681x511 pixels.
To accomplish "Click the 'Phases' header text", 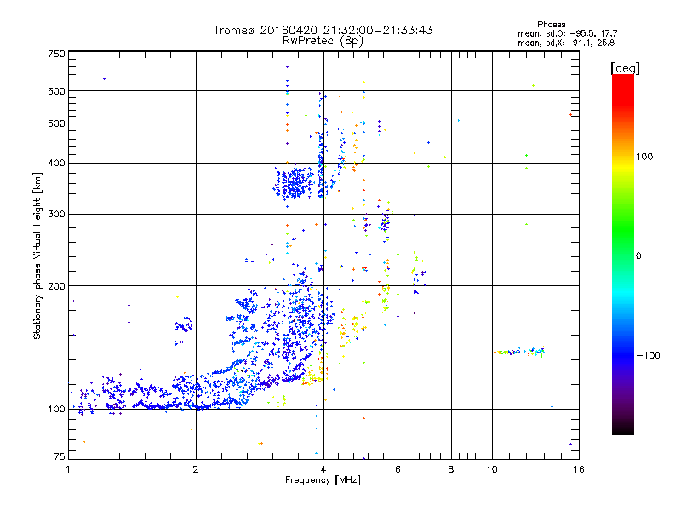I will click(x=551, y=25).
